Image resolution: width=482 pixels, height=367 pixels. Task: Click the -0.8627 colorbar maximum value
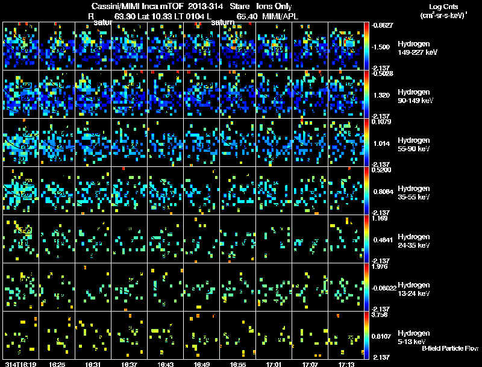pos(382,25)
